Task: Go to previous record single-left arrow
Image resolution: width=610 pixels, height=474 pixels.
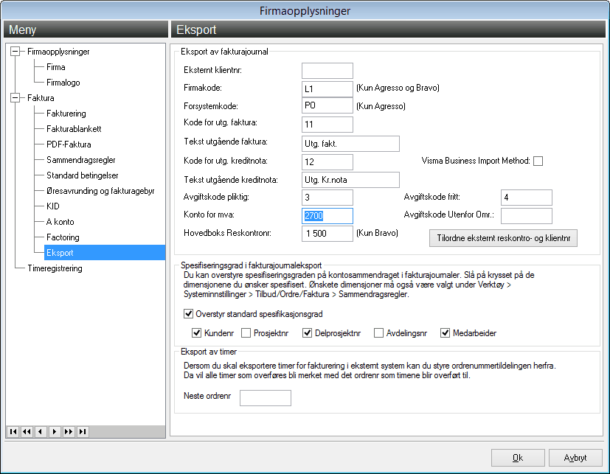Action: (x=41, y=431)
